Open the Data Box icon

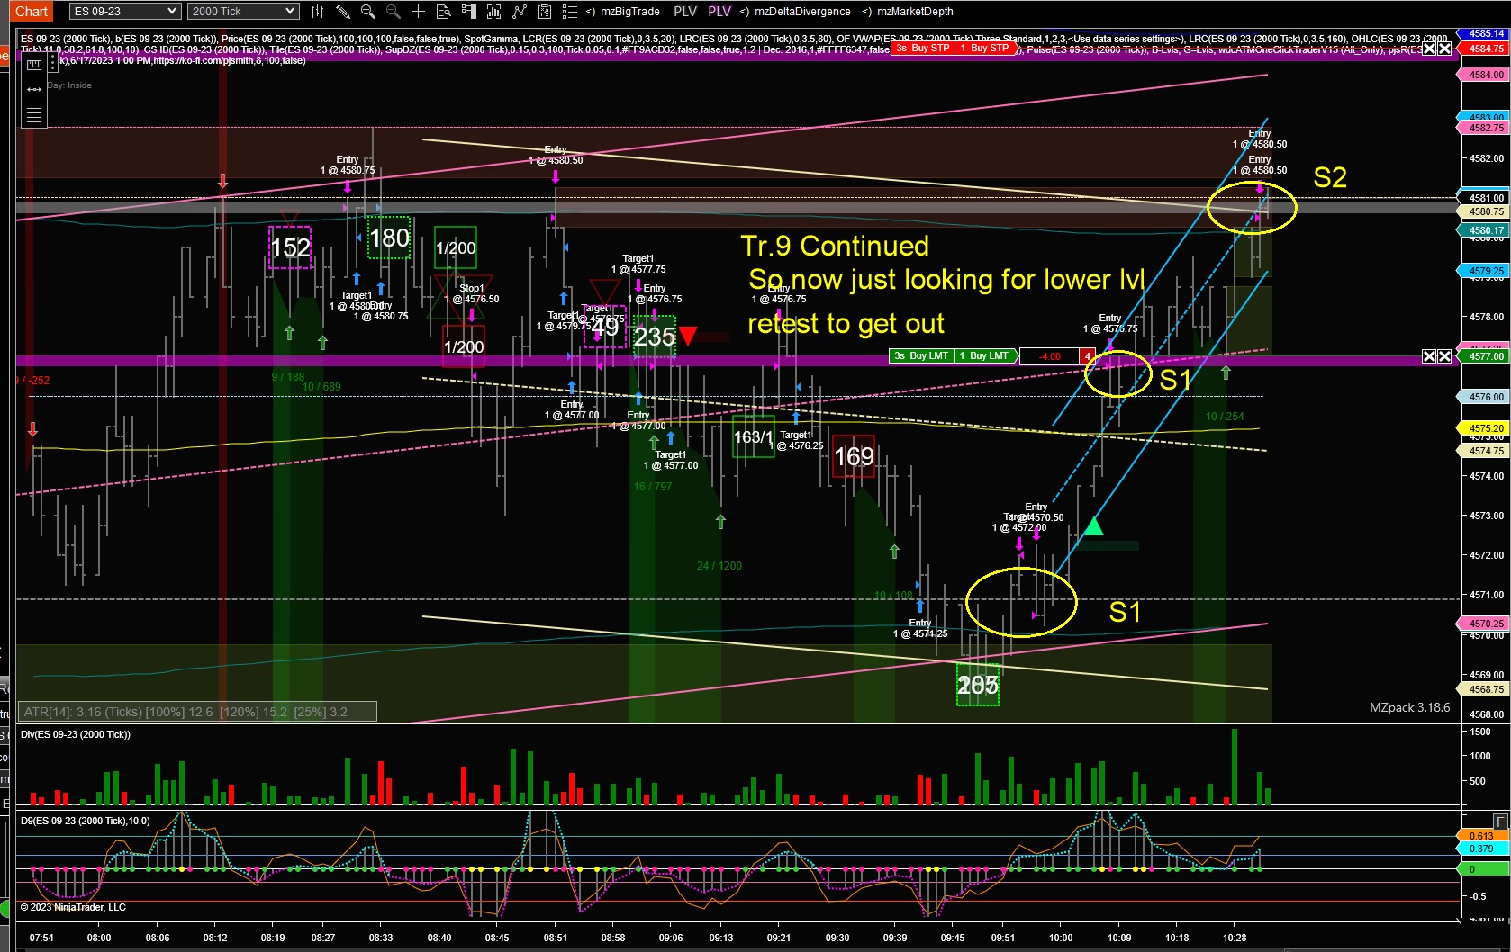(x=443, y=12)
